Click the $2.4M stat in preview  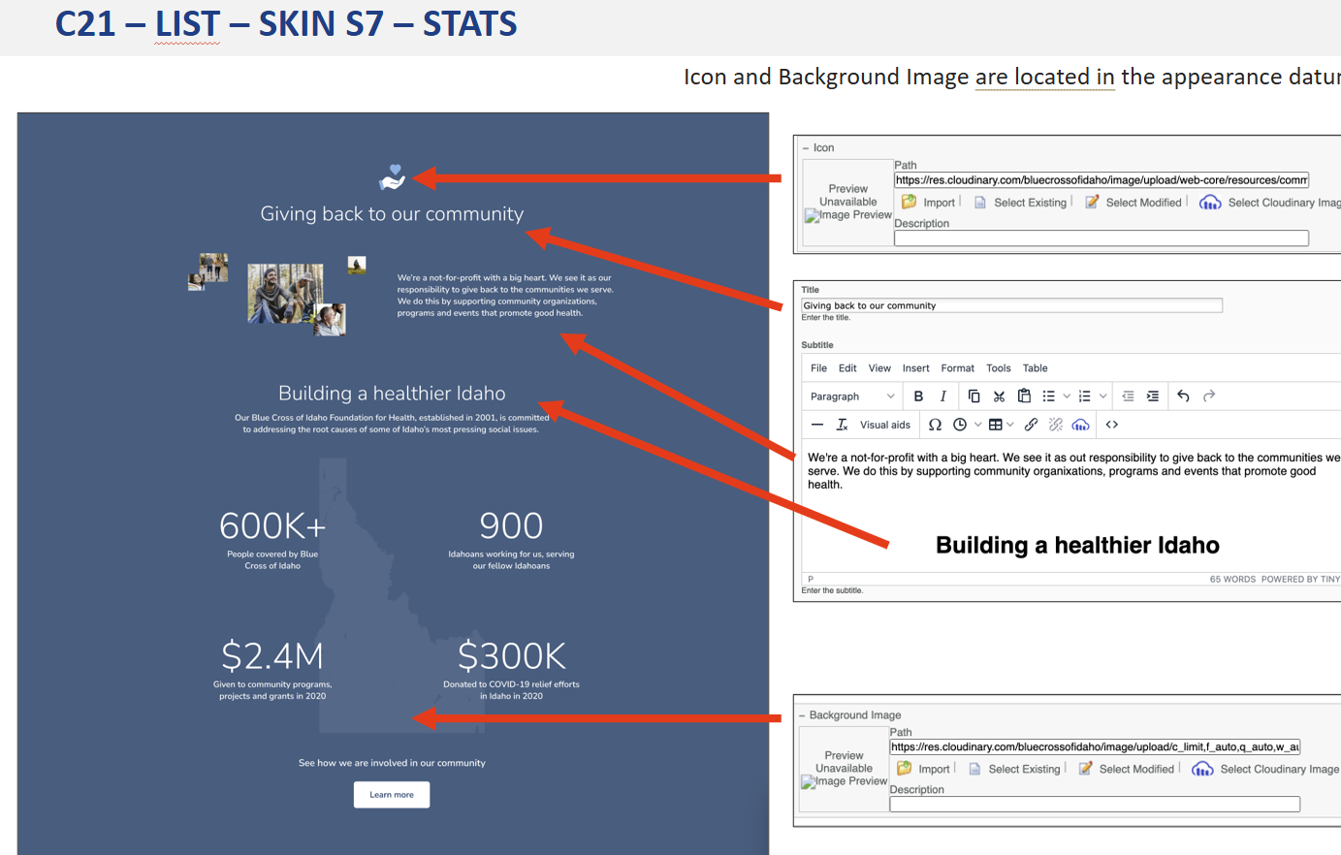pyautogui.click(x=272, y=656)
